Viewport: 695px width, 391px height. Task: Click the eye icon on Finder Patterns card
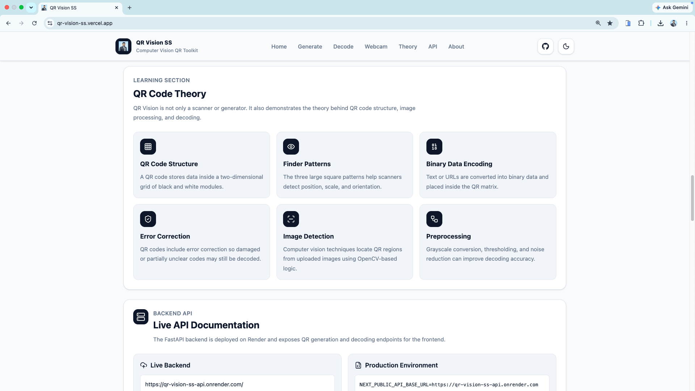(x=291, y=147)
